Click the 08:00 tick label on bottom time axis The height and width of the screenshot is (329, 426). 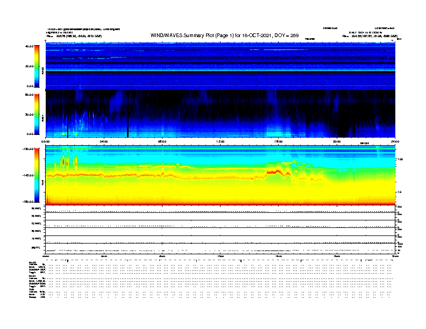[x=162, y=256]
